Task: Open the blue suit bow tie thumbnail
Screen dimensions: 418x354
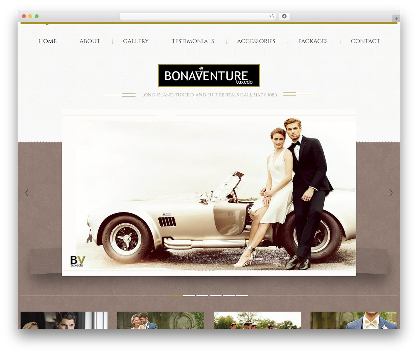Action: (354, 320)
